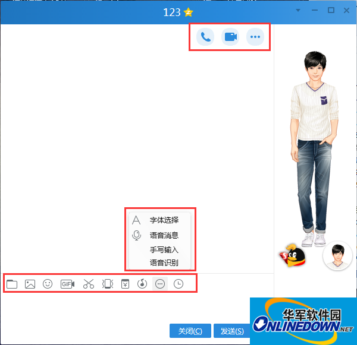
Task: Click the full-body QQ show character
Action: pos(314,149)
